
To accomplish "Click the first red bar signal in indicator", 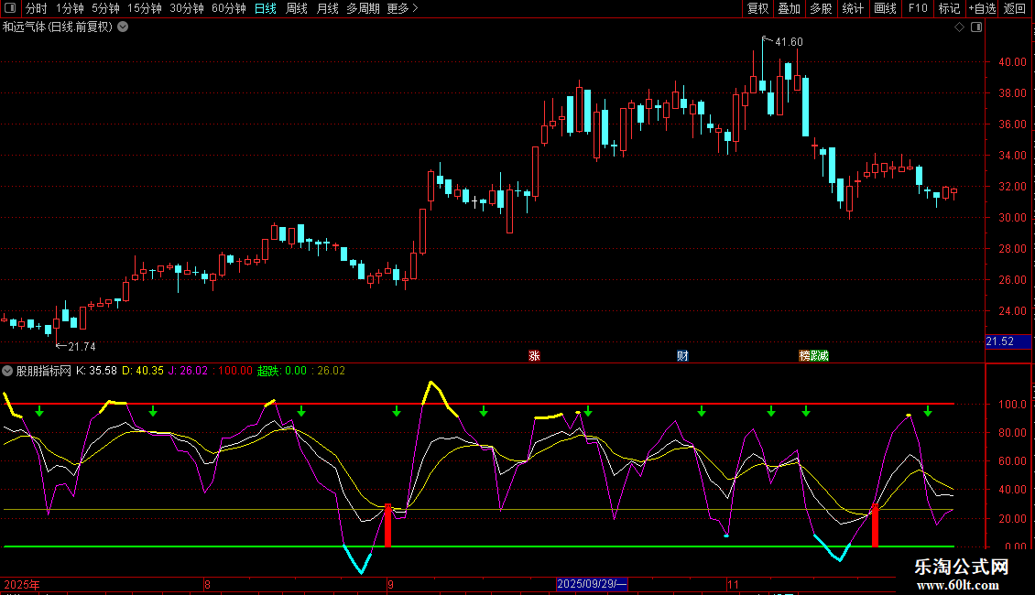I will [387, 525].
